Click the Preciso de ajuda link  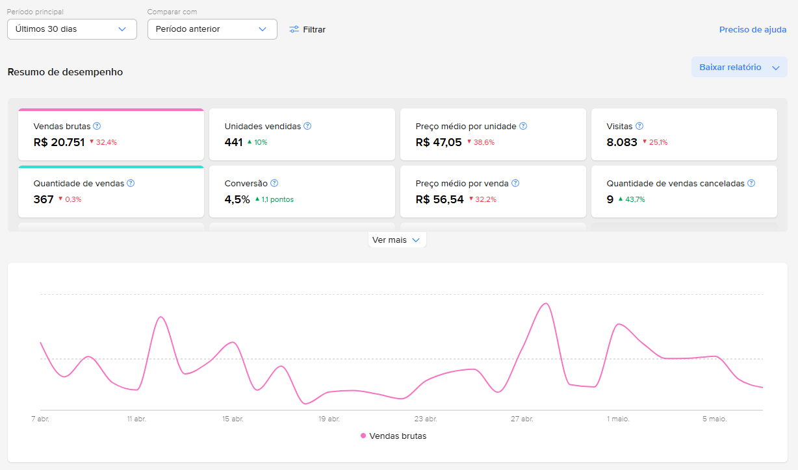click(753, 29)
